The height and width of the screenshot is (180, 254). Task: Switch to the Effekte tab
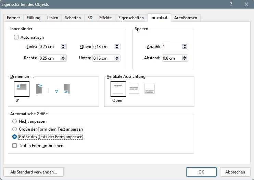[x=105, y=18]
